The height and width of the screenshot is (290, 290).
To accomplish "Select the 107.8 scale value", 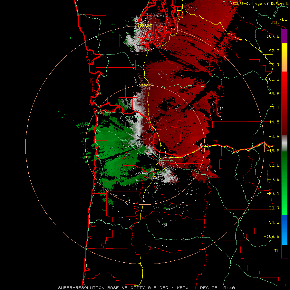I will [273, 36].
